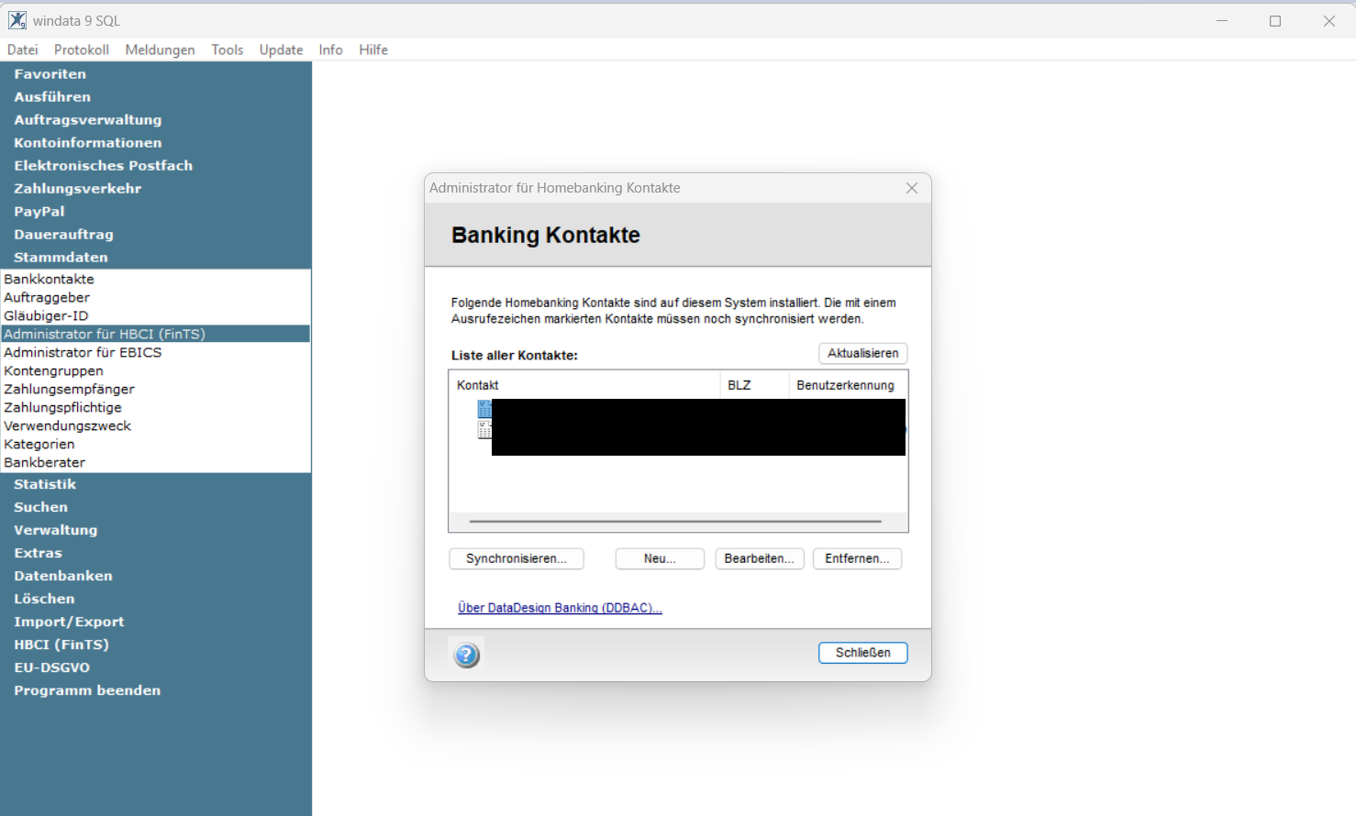Click the Neu... button
Screen dimensions: 1356x816
tap(660, 558)
